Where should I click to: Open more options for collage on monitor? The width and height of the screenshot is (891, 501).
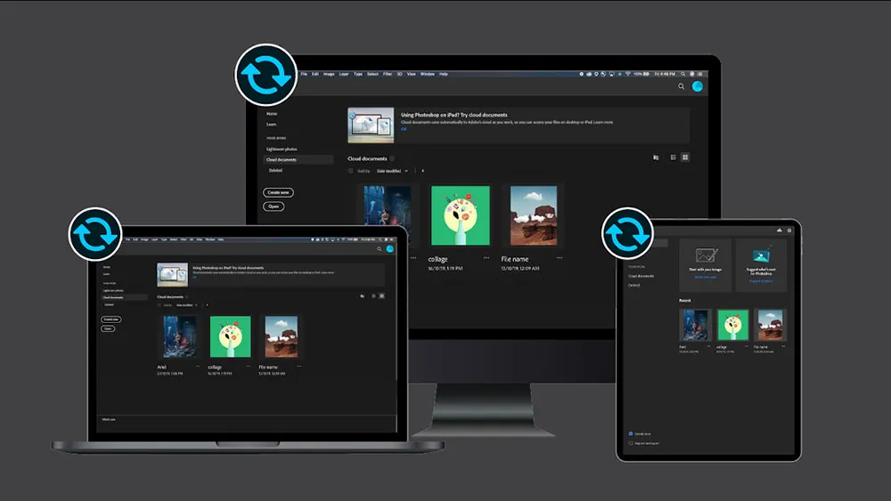coord(486,258)
